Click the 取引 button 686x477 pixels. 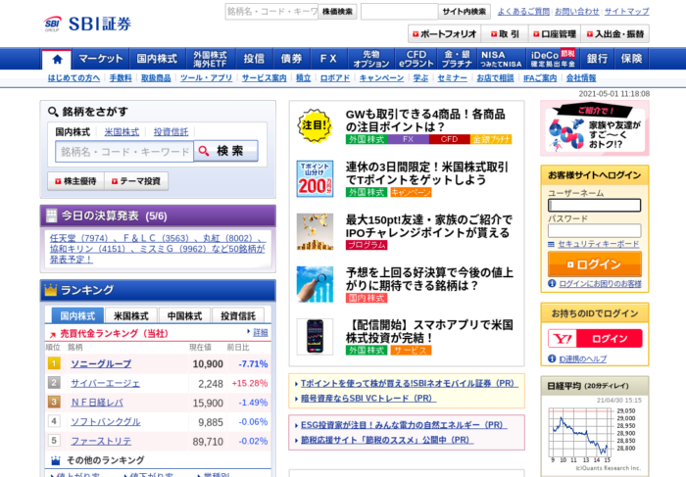pos(505,33)
